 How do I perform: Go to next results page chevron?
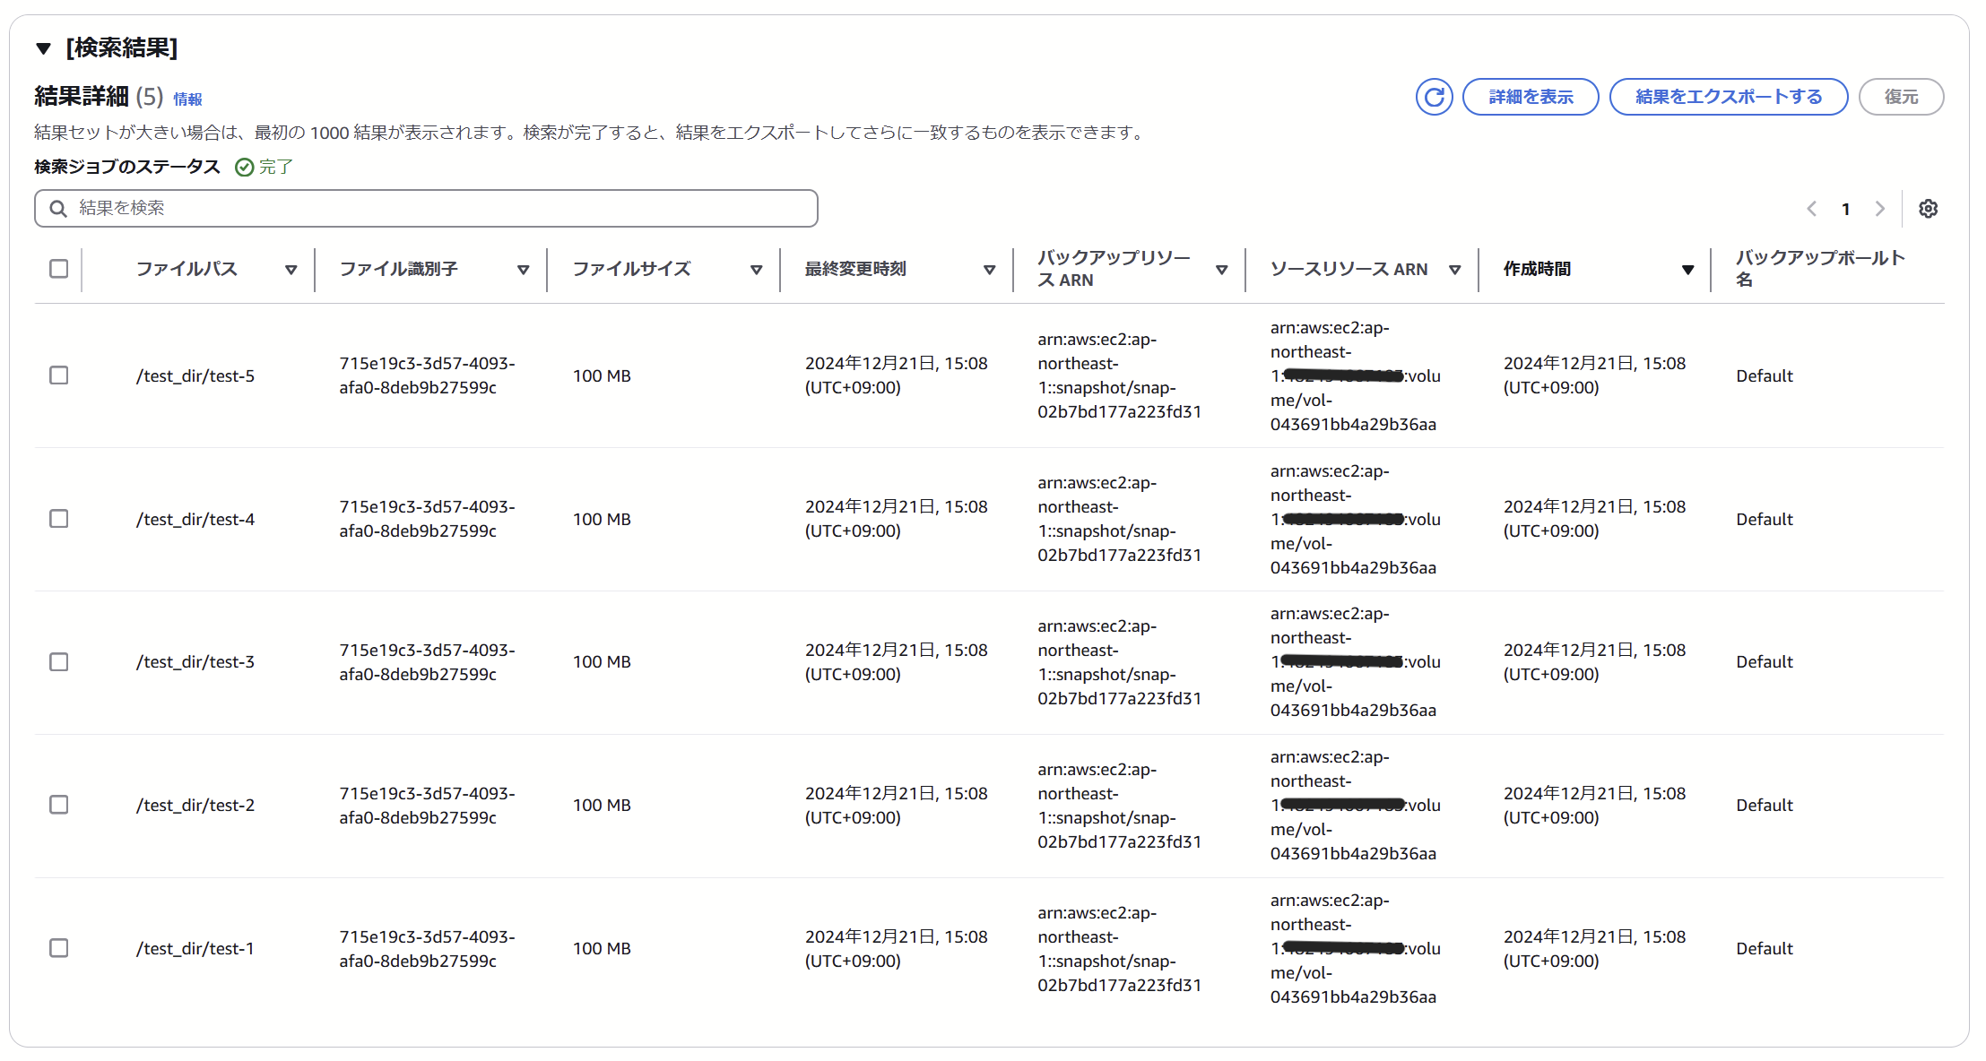pyautogui.click(x=1880, y=209)
